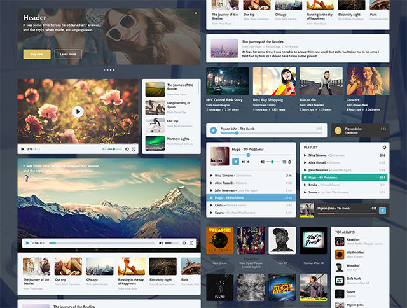Screen dimensions: 407x308
Task: Click the Buy now button
Action: [36, 54]
